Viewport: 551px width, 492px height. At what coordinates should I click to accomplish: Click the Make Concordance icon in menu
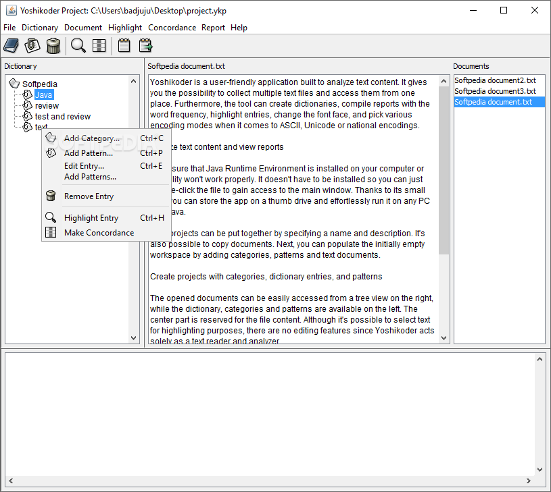point(51,232)
